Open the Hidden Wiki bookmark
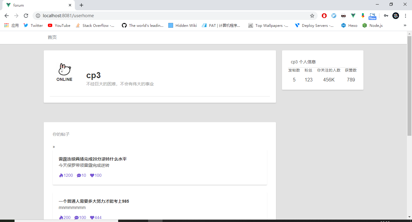Screen dimensions: 412x222 183,26
